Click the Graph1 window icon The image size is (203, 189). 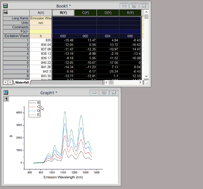(5, 92)
